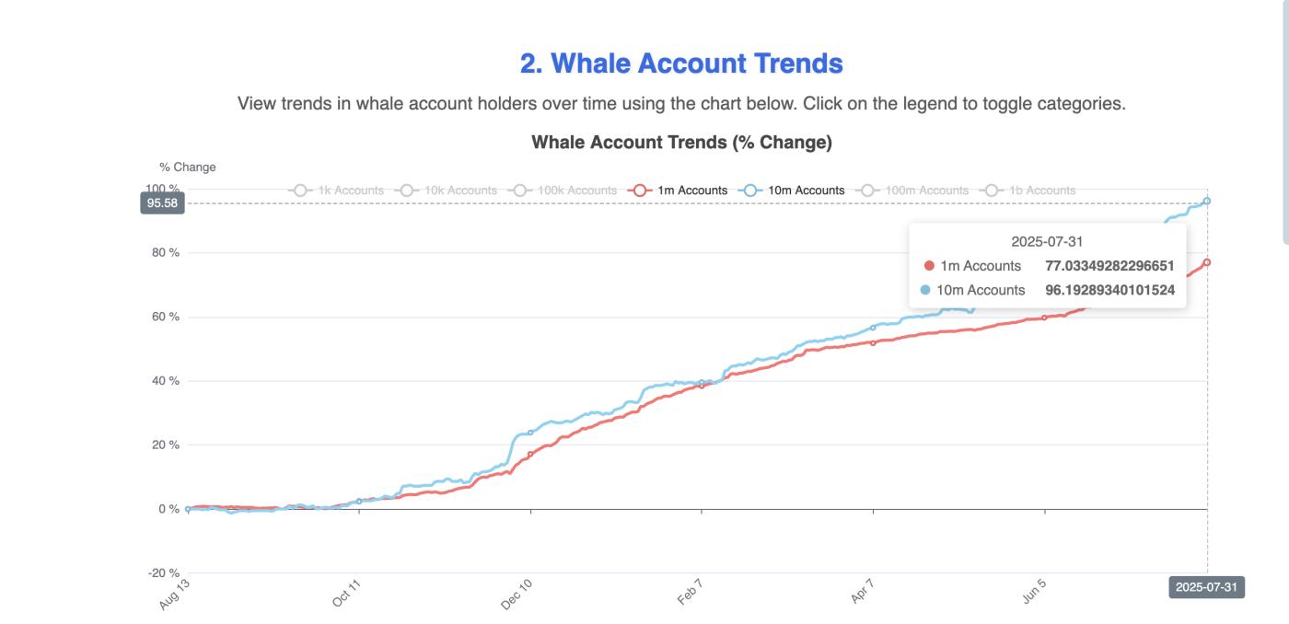Click the Oct 11 axis label
This screenshot has height=624, width=1289.
pyautogui.click(x=345, y=593)
